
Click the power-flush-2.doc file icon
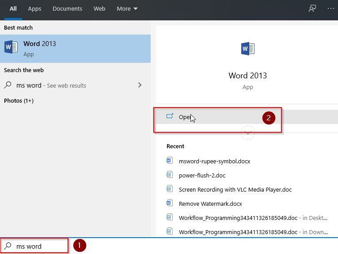[x=169, y=175]
